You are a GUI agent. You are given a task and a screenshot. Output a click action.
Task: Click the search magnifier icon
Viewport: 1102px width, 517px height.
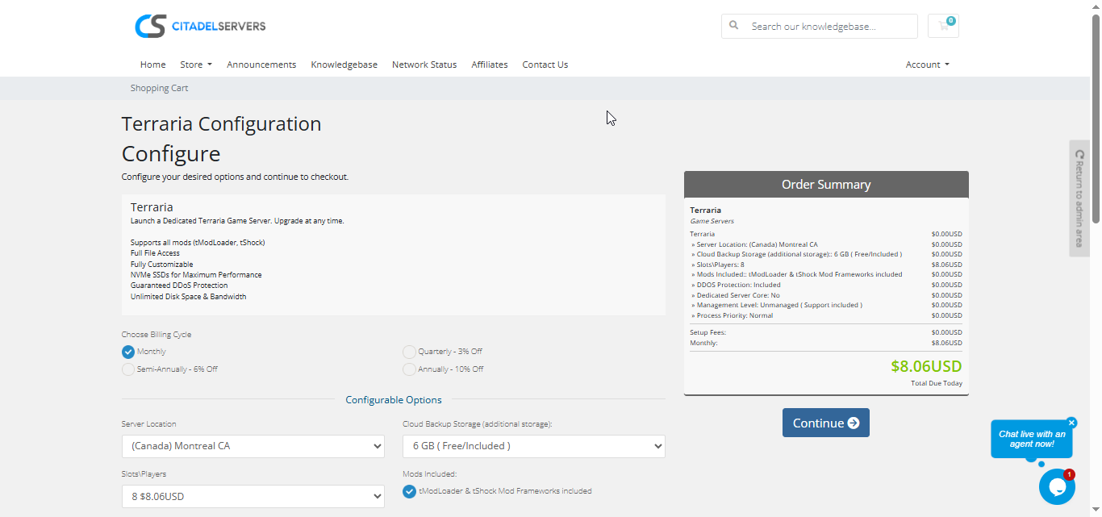tap(734, 26)
